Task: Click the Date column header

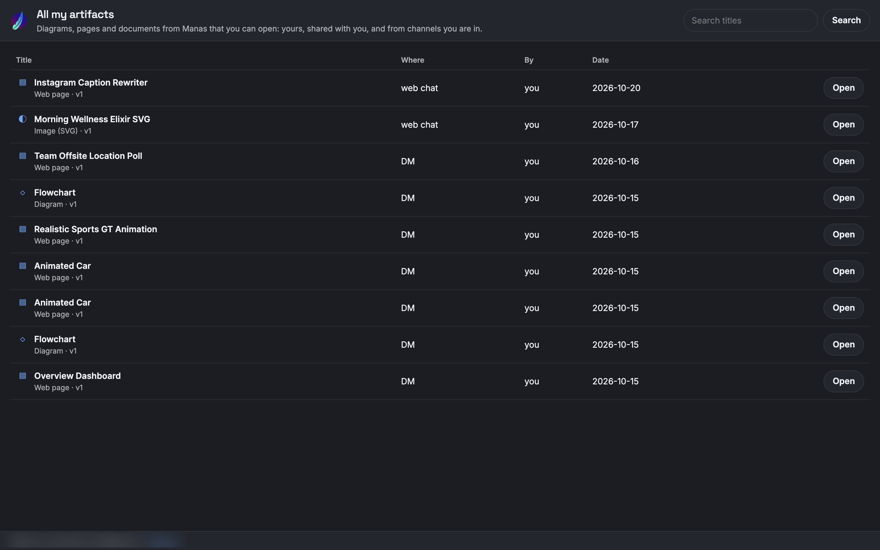Action: pyautogui.click(x=600, y=60)
